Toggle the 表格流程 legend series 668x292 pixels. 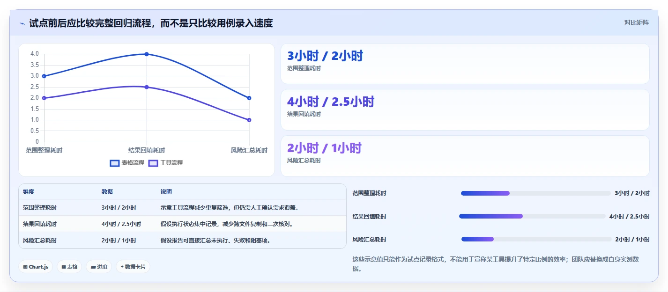coord(127,163)
